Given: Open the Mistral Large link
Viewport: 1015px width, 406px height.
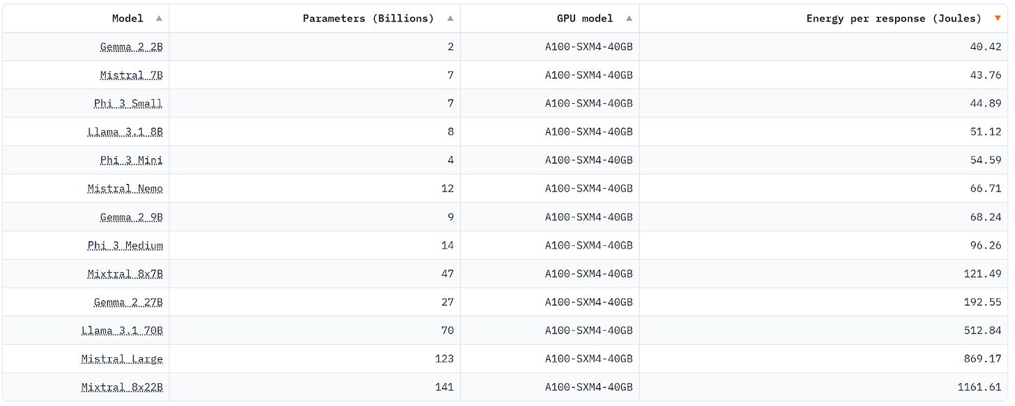Looking at the screenshot, I should (x=122, y=359).
